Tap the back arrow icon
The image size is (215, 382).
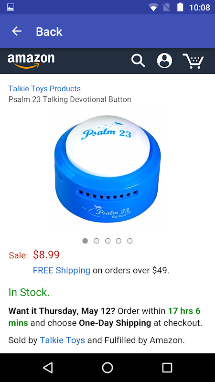tap(17, 31)
